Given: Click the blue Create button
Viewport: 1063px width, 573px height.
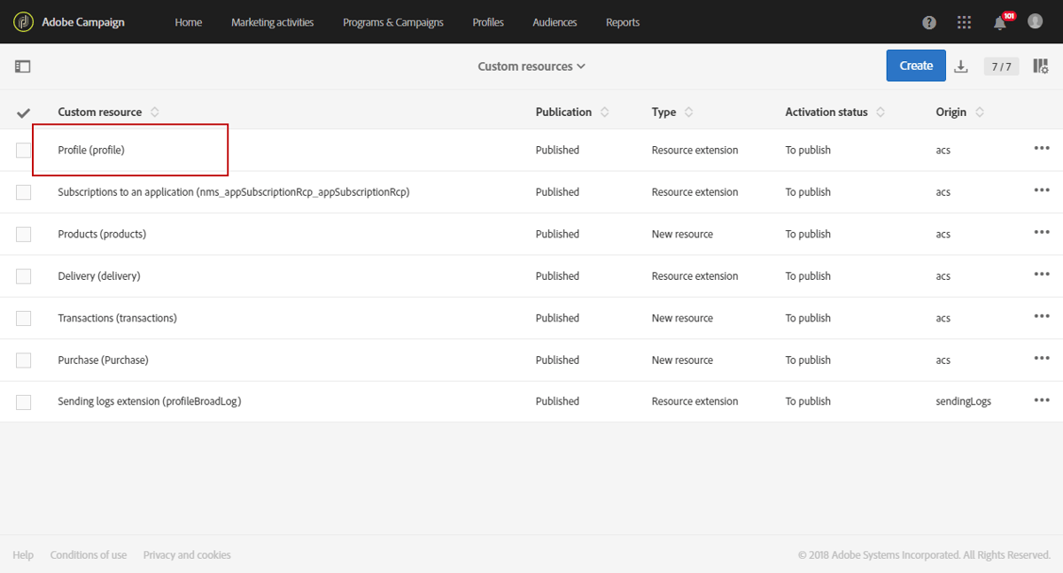Looking at the screenshot, I should [x=916, y=66].
